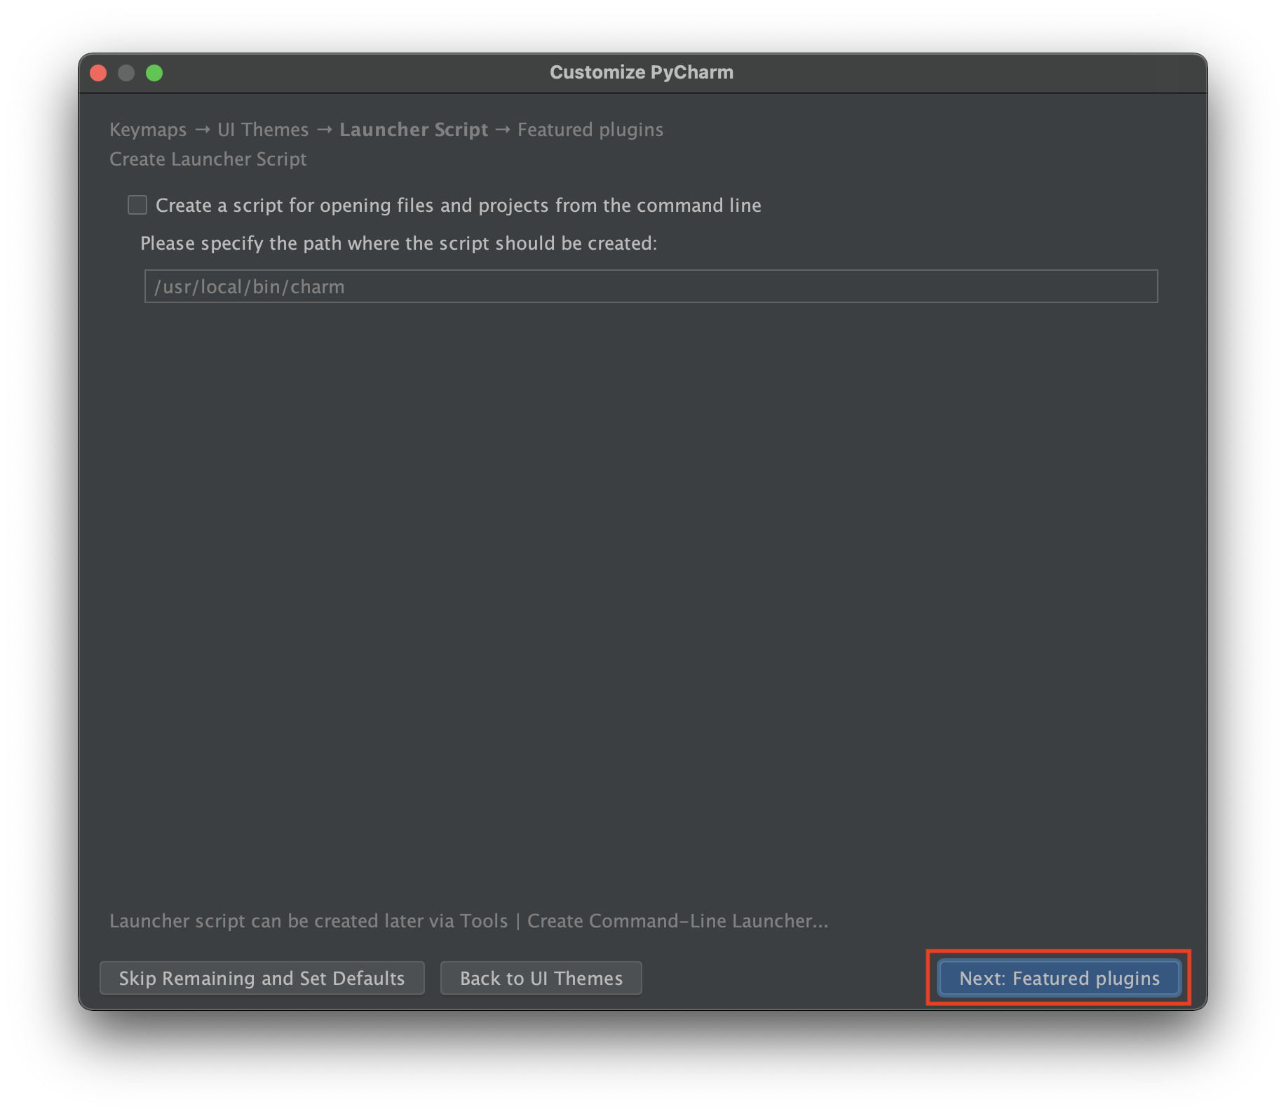Click the /usr/local/bin/charm path field
This screenshot has width=1286, height=1114.
coord(651,286)
